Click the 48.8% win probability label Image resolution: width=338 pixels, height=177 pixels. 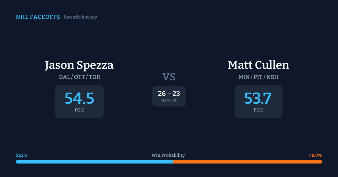(315, 155)
